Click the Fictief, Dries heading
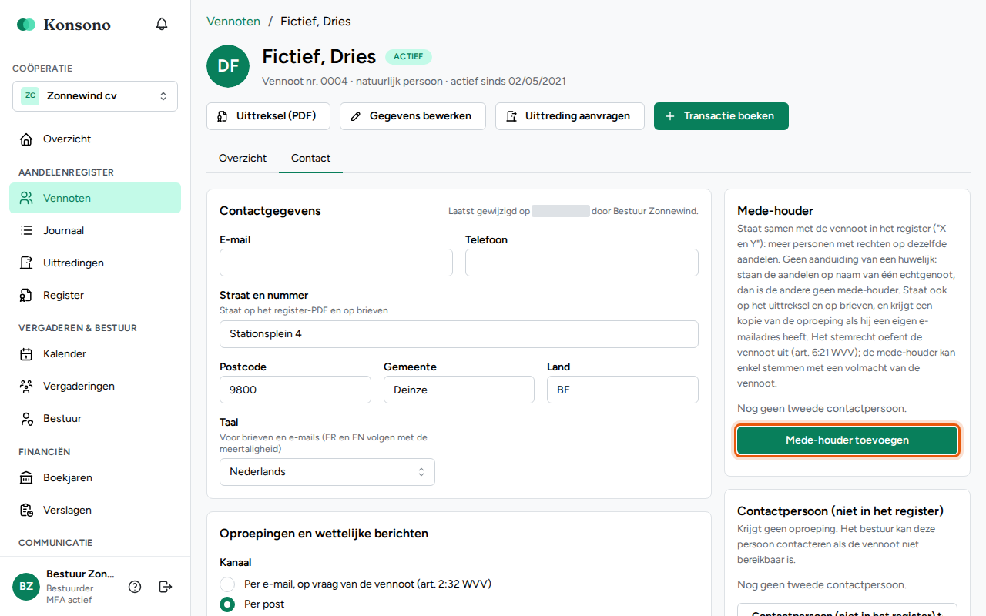 pos(319,56)
